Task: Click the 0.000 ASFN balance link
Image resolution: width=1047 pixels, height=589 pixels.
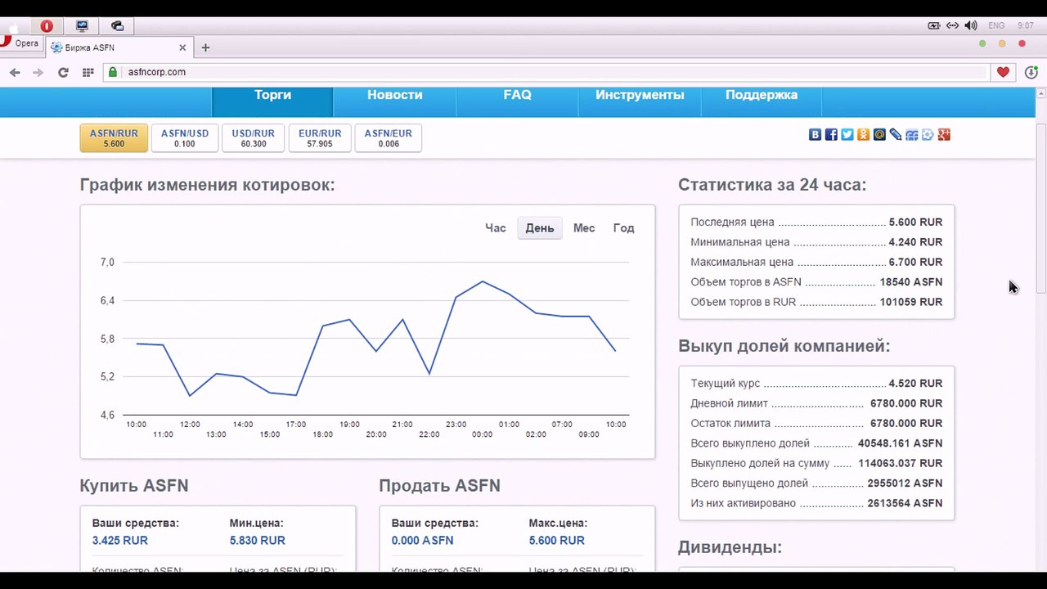Action: pyautogui.click(x=422, y=541)
